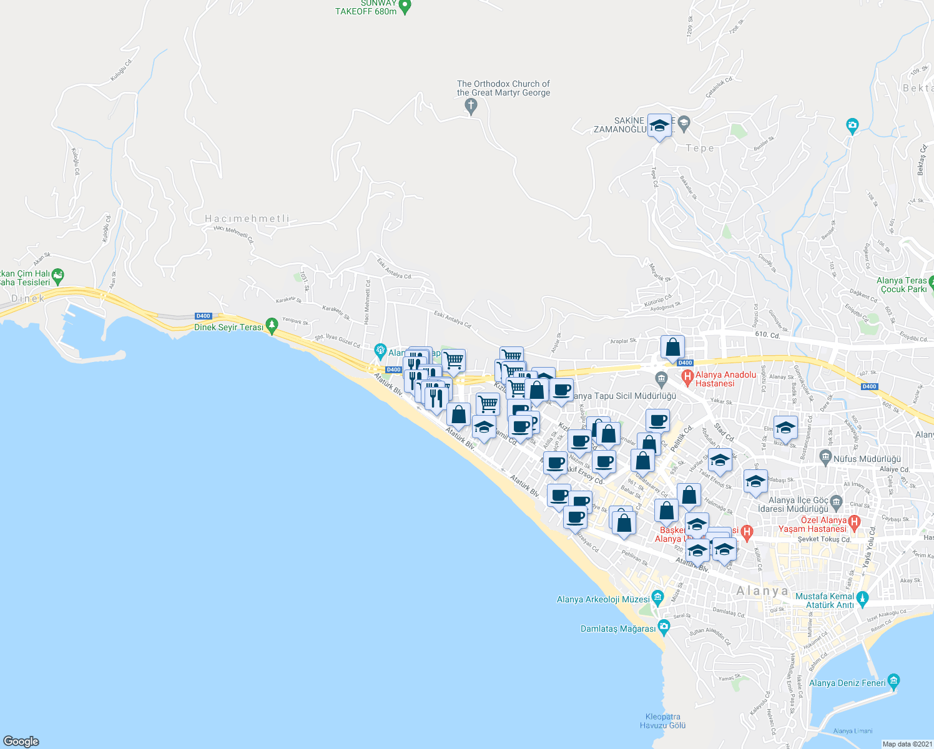934x749 pixels.
Task: Click the 'Kleopatra Havuzu Gölü' label
Action: pyautogui.click(x=662, y=721)
